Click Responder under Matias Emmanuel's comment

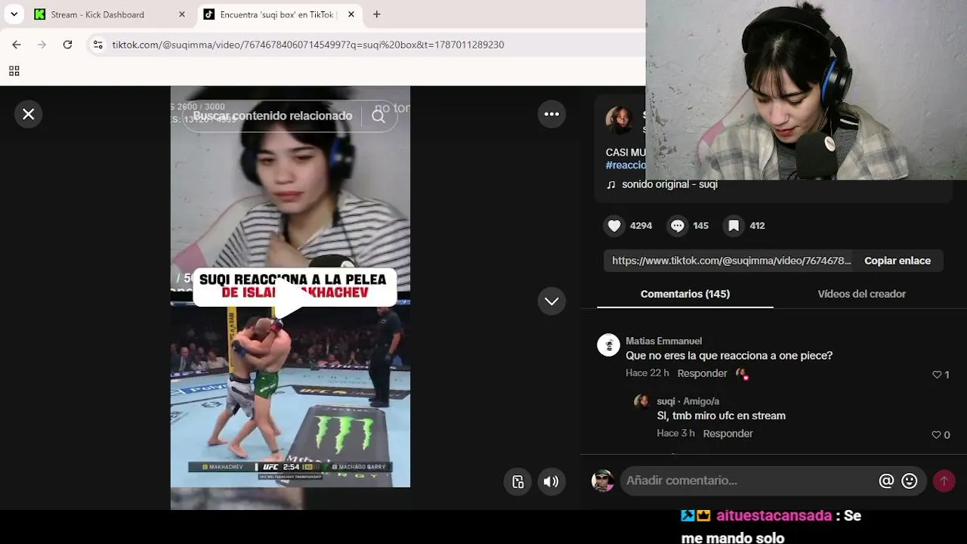click(x=702, y=373)
